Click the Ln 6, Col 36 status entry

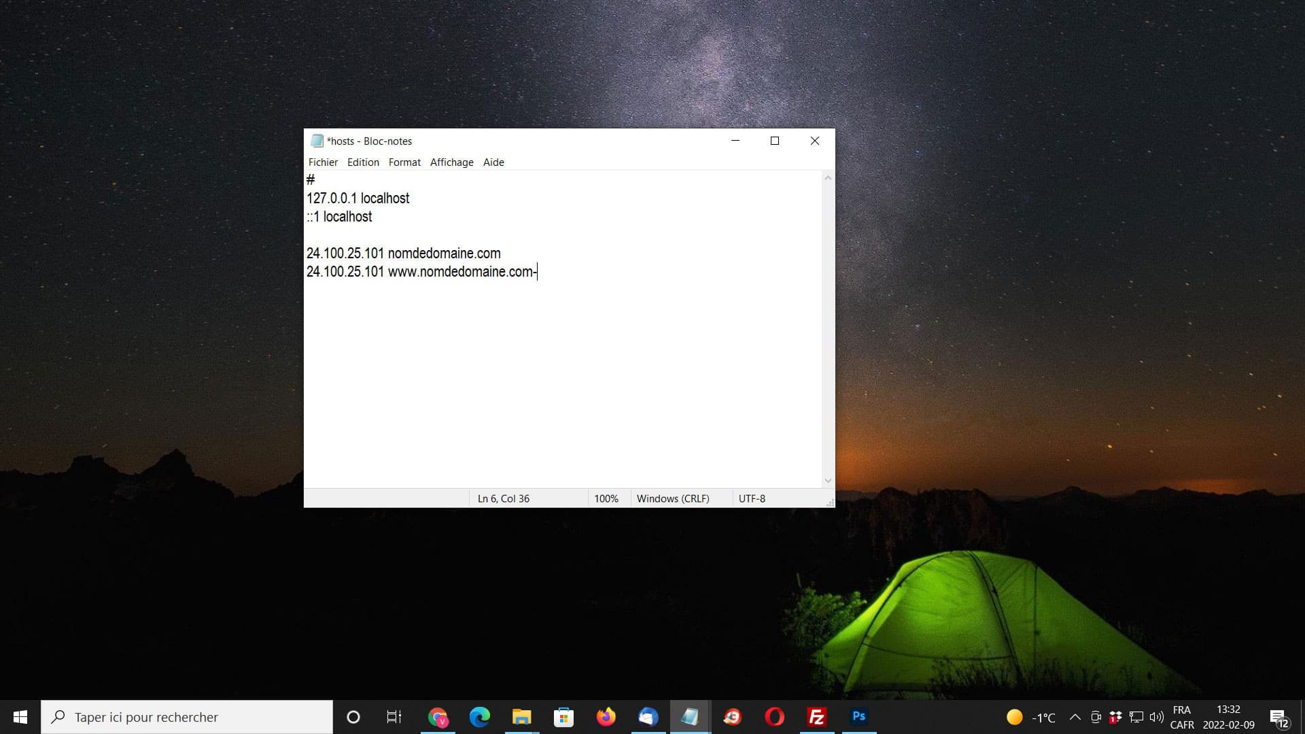tap(503, 498)
